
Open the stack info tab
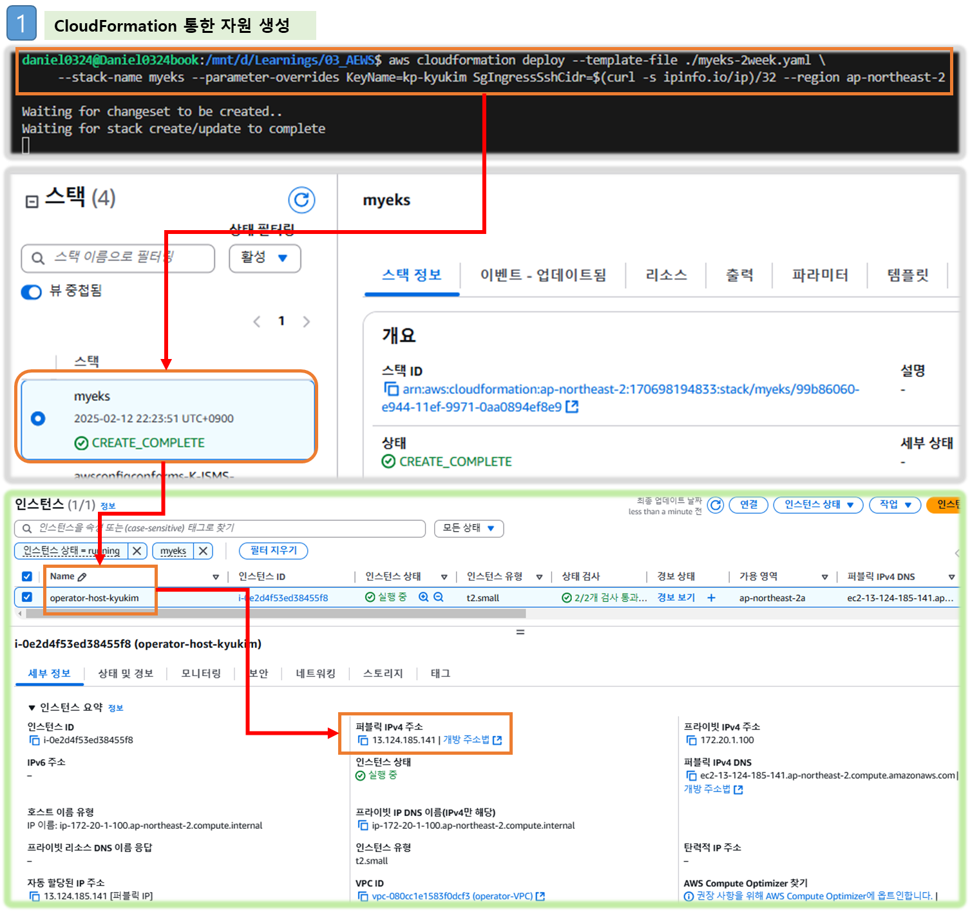(x=412, y=275)
